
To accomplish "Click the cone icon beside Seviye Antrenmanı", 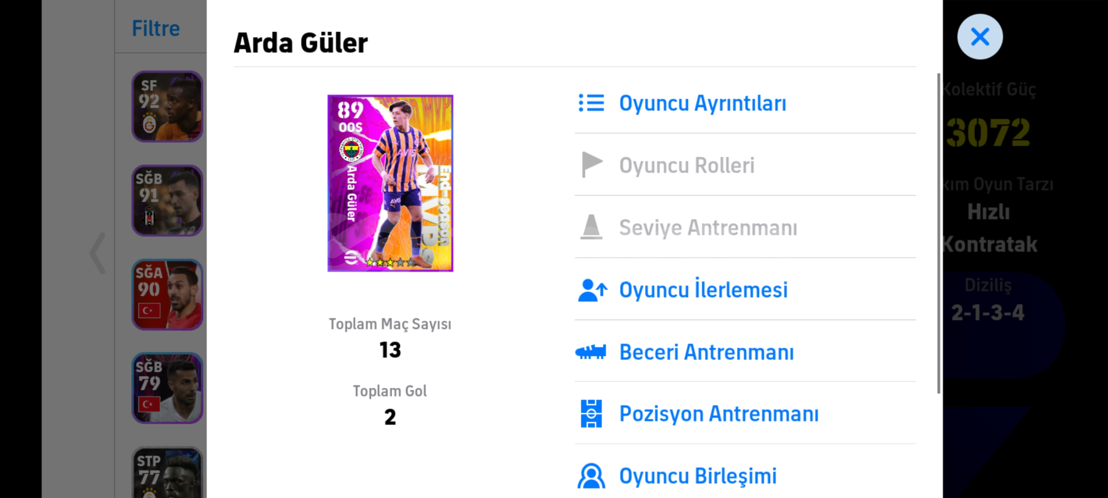I will click(x=591, y=227).
